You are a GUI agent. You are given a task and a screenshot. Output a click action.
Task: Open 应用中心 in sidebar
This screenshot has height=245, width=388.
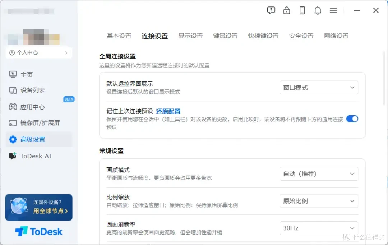(32, 107)
